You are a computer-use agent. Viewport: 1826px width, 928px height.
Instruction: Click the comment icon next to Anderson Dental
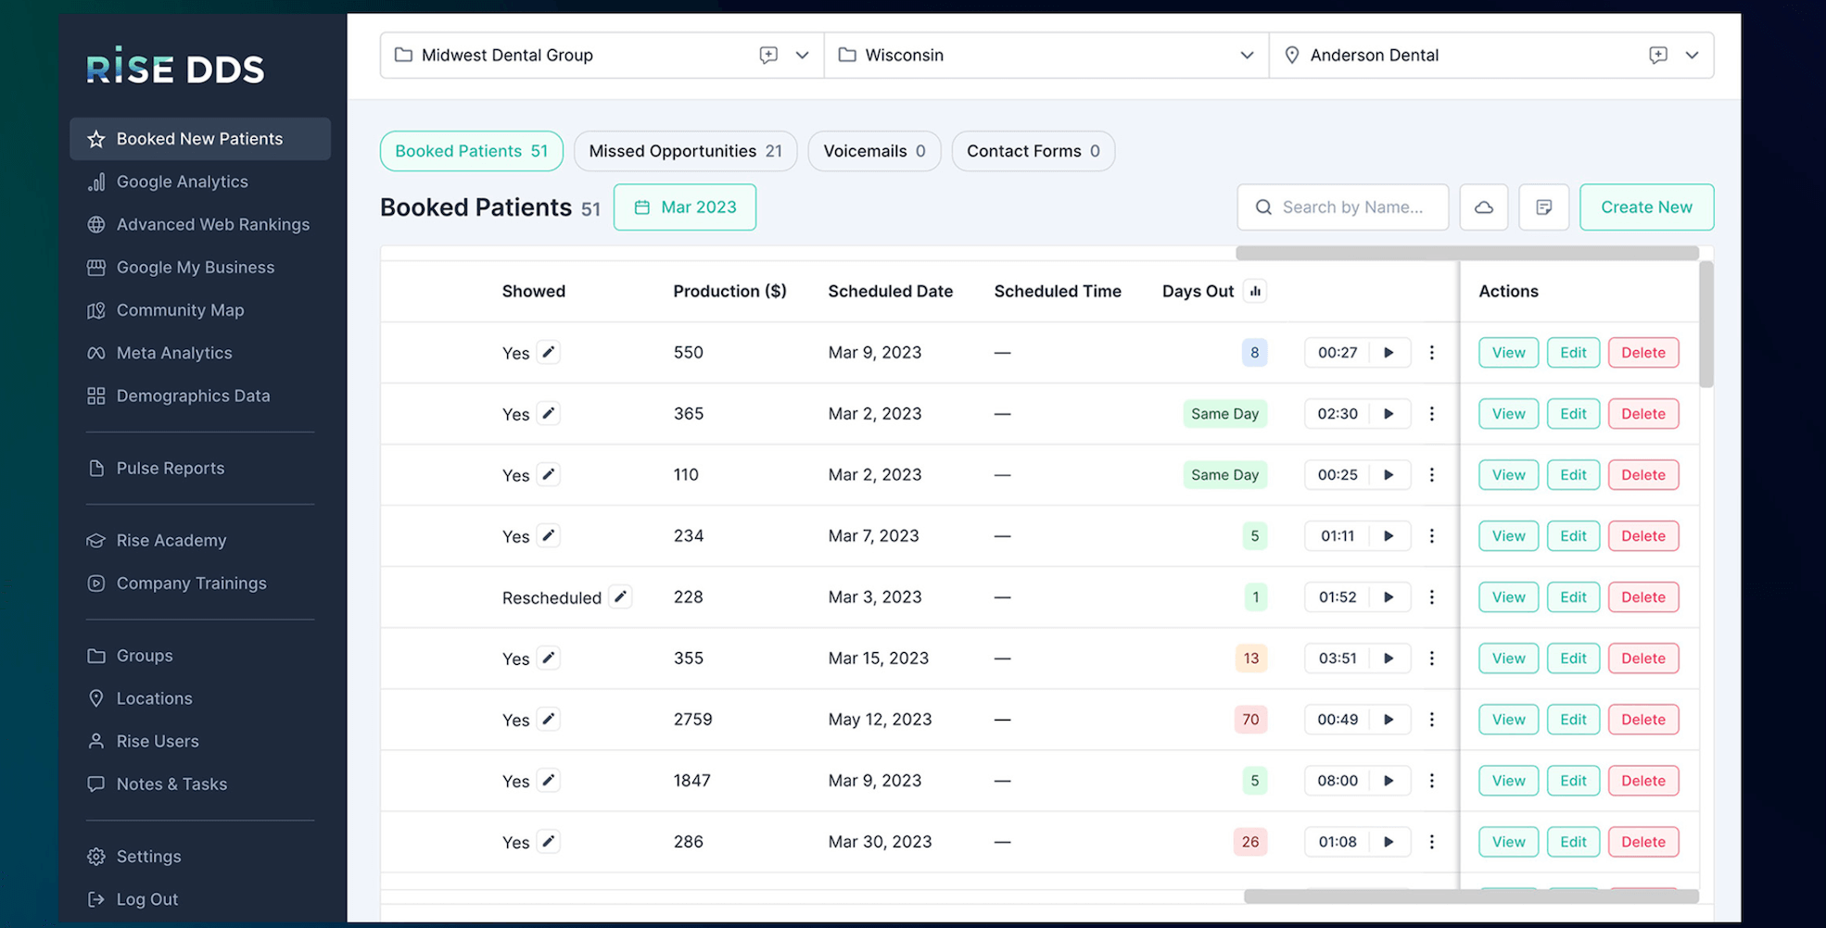pyautogui.click(x=1658, y=55)
